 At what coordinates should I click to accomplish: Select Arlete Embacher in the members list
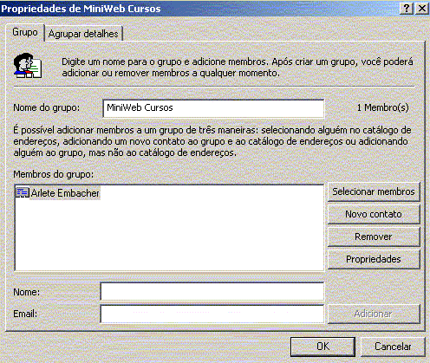(65, 193)
